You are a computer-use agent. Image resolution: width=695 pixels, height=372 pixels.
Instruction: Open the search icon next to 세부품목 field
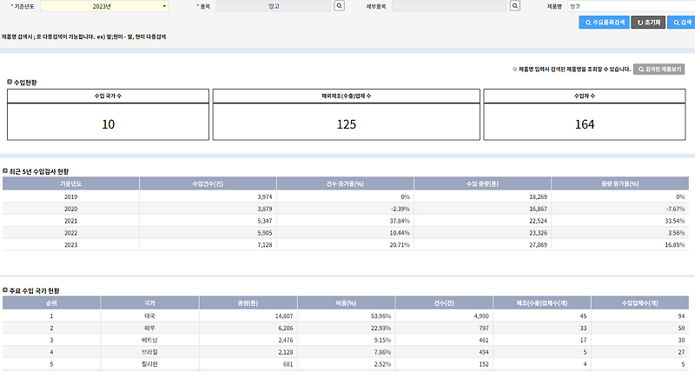pos(514,6)
